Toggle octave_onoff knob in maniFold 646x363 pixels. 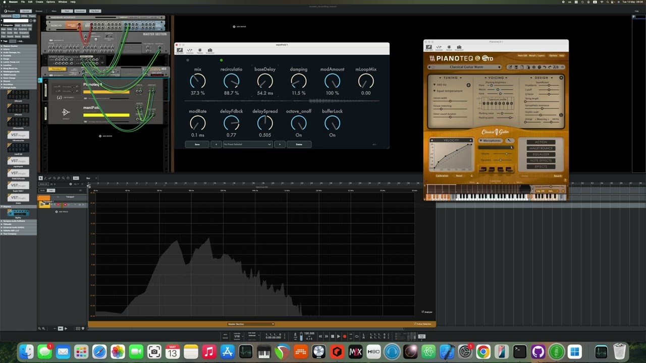click(299, 123)
